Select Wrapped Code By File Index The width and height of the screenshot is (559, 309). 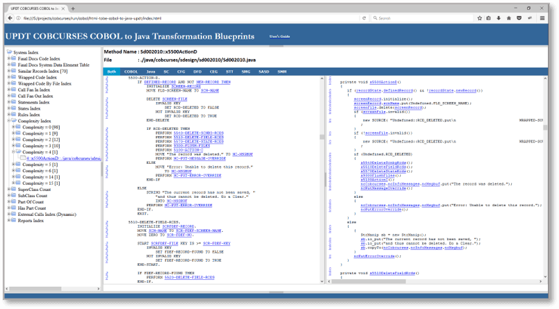point(44,83)
